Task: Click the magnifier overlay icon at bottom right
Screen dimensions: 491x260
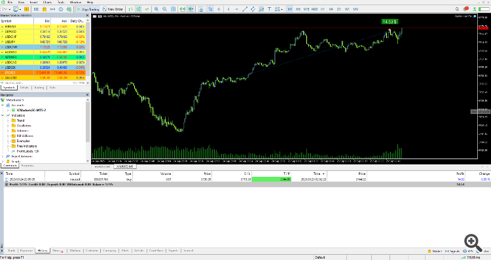Action: point(473,243)
